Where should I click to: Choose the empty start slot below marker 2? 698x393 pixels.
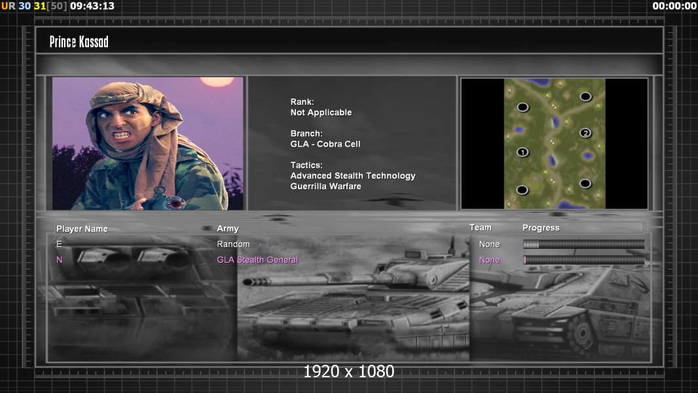click(585, 183)
